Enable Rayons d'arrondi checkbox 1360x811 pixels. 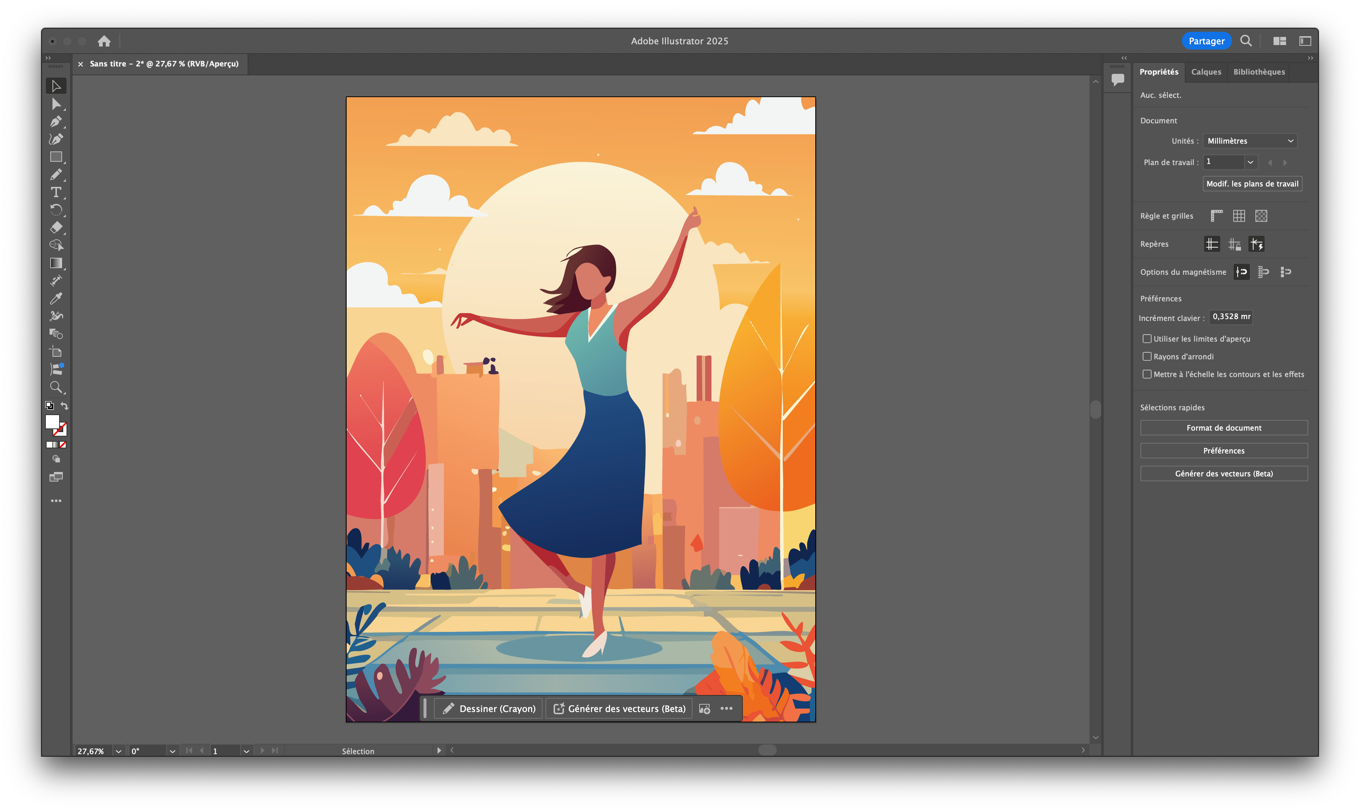tap(1147, 356)
